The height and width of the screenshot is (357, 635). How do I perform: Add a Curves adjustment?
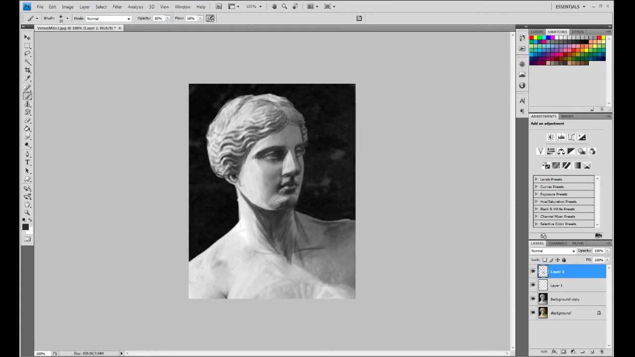tap(571, 137)
